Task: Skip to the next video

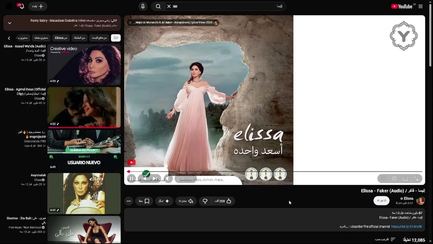Action: tap(155, 179)
